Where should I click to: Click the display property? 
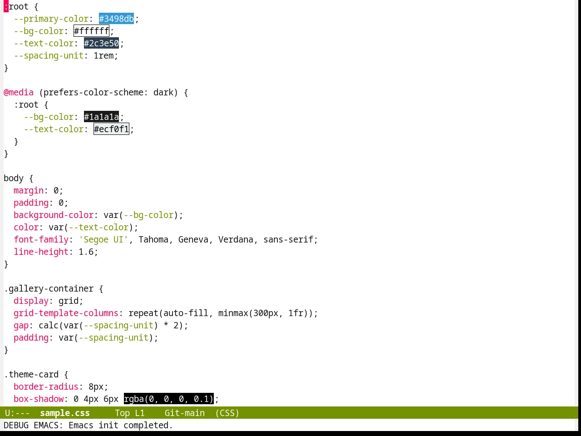point(31,301)
